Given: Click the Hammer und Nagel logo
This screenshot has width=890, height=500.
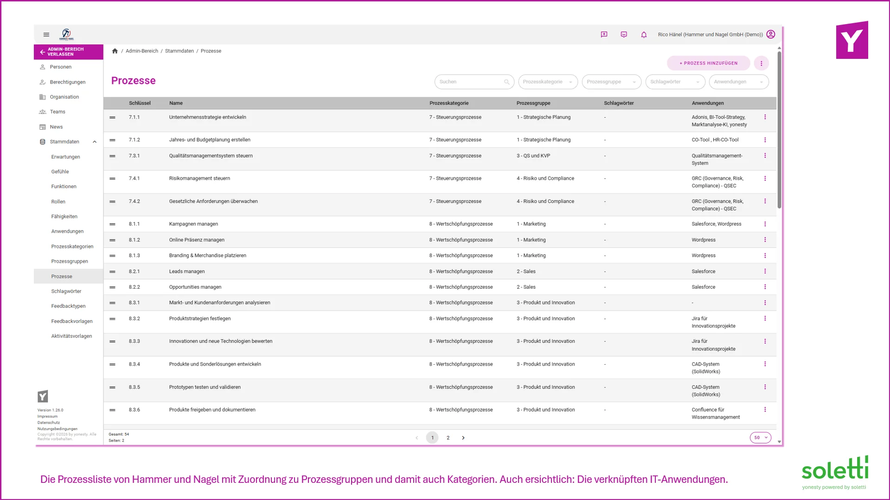Looking at the screenshot, I should [66, 34].
